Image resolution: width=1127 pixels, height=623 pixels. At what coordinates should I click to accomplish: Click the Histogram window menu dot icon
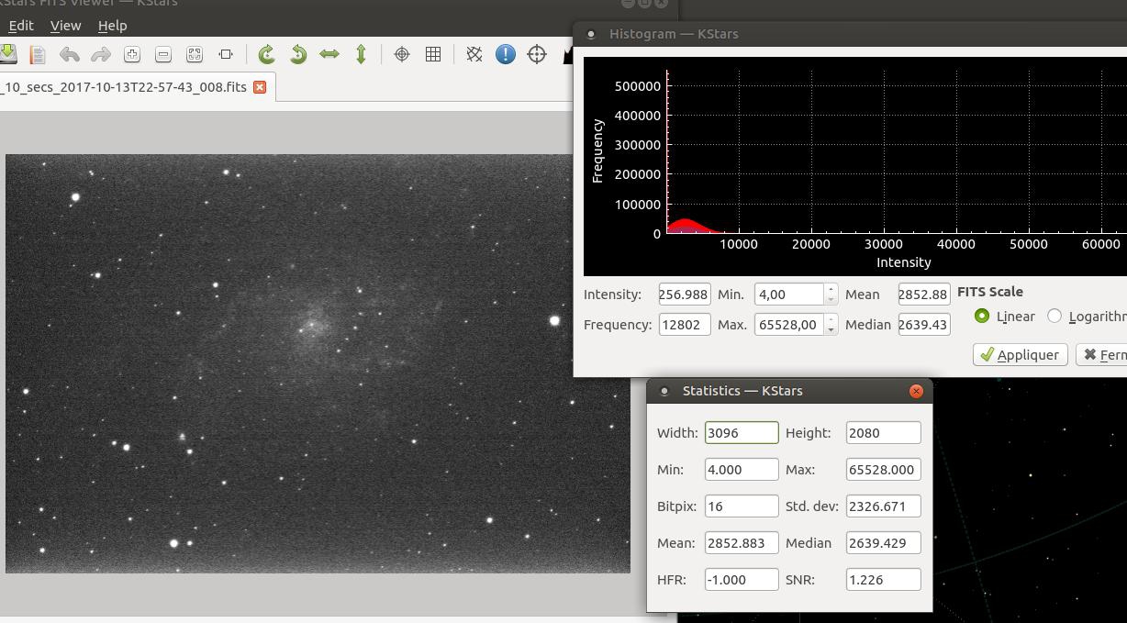[x=591, y=34]
